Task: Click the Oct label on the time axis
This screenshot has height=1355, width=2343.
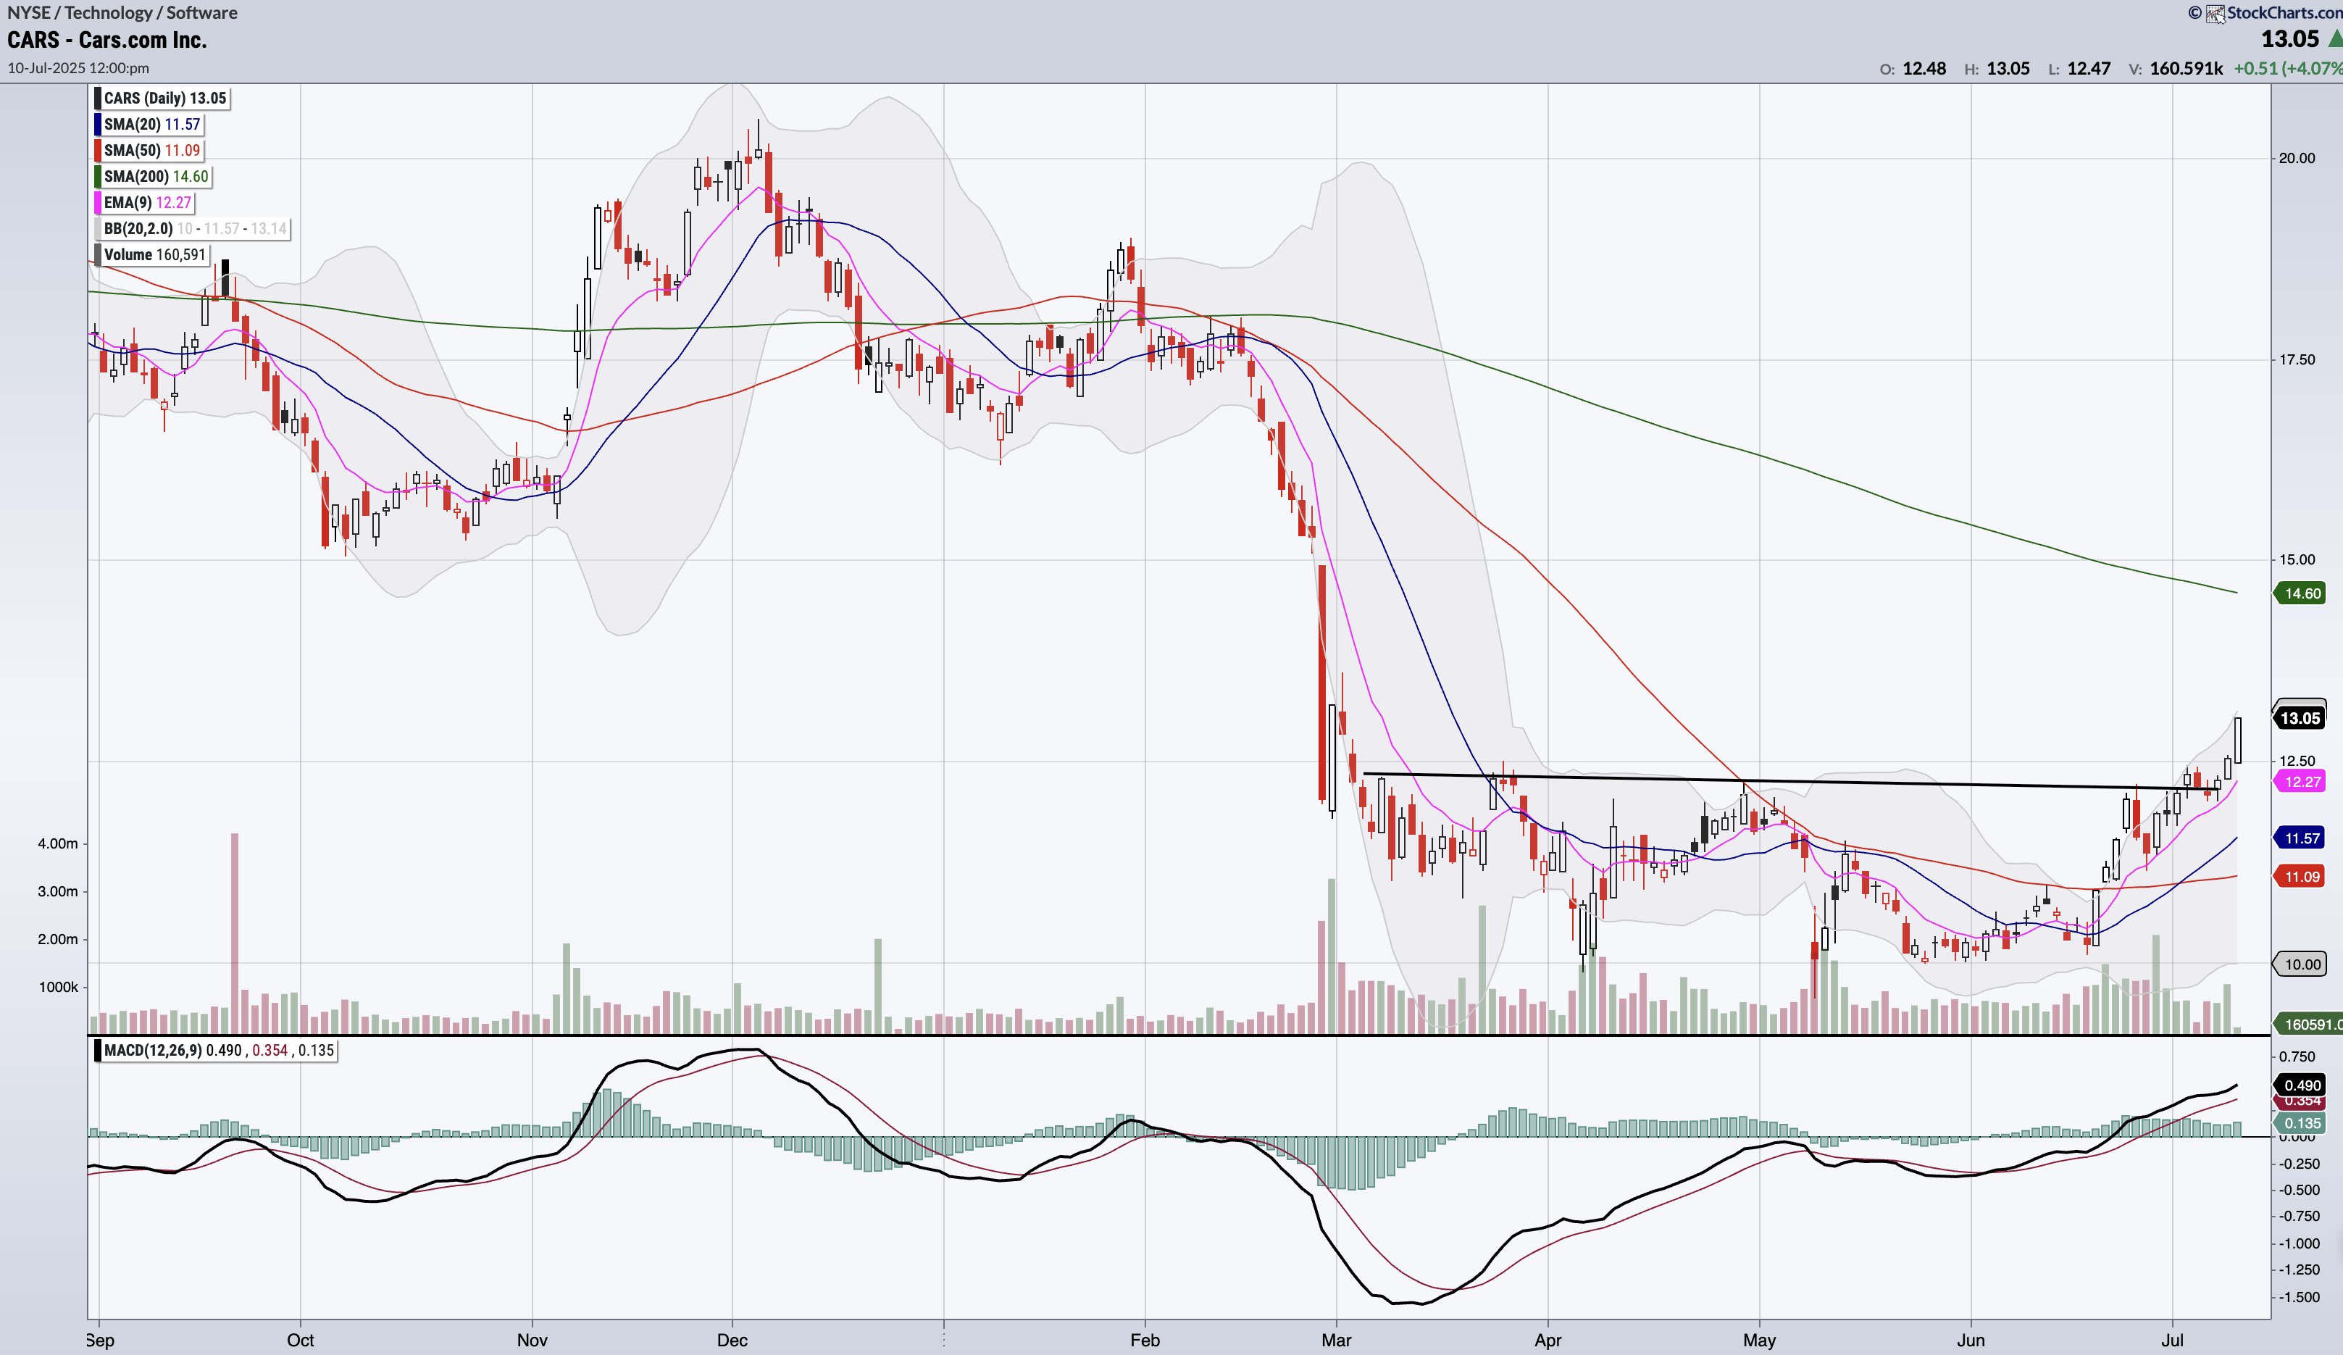Action: [301, 1340]
